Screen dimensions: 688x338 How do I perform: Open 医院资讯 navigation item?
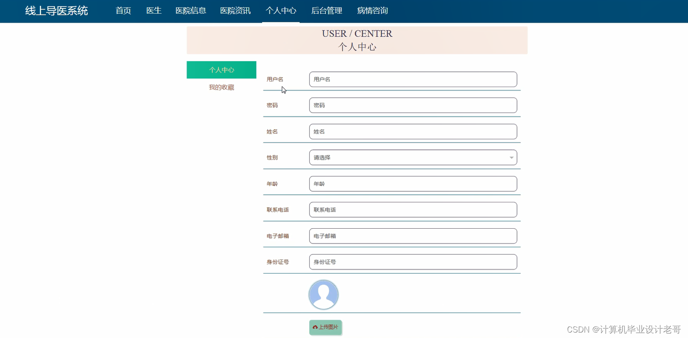click(235, 10)
